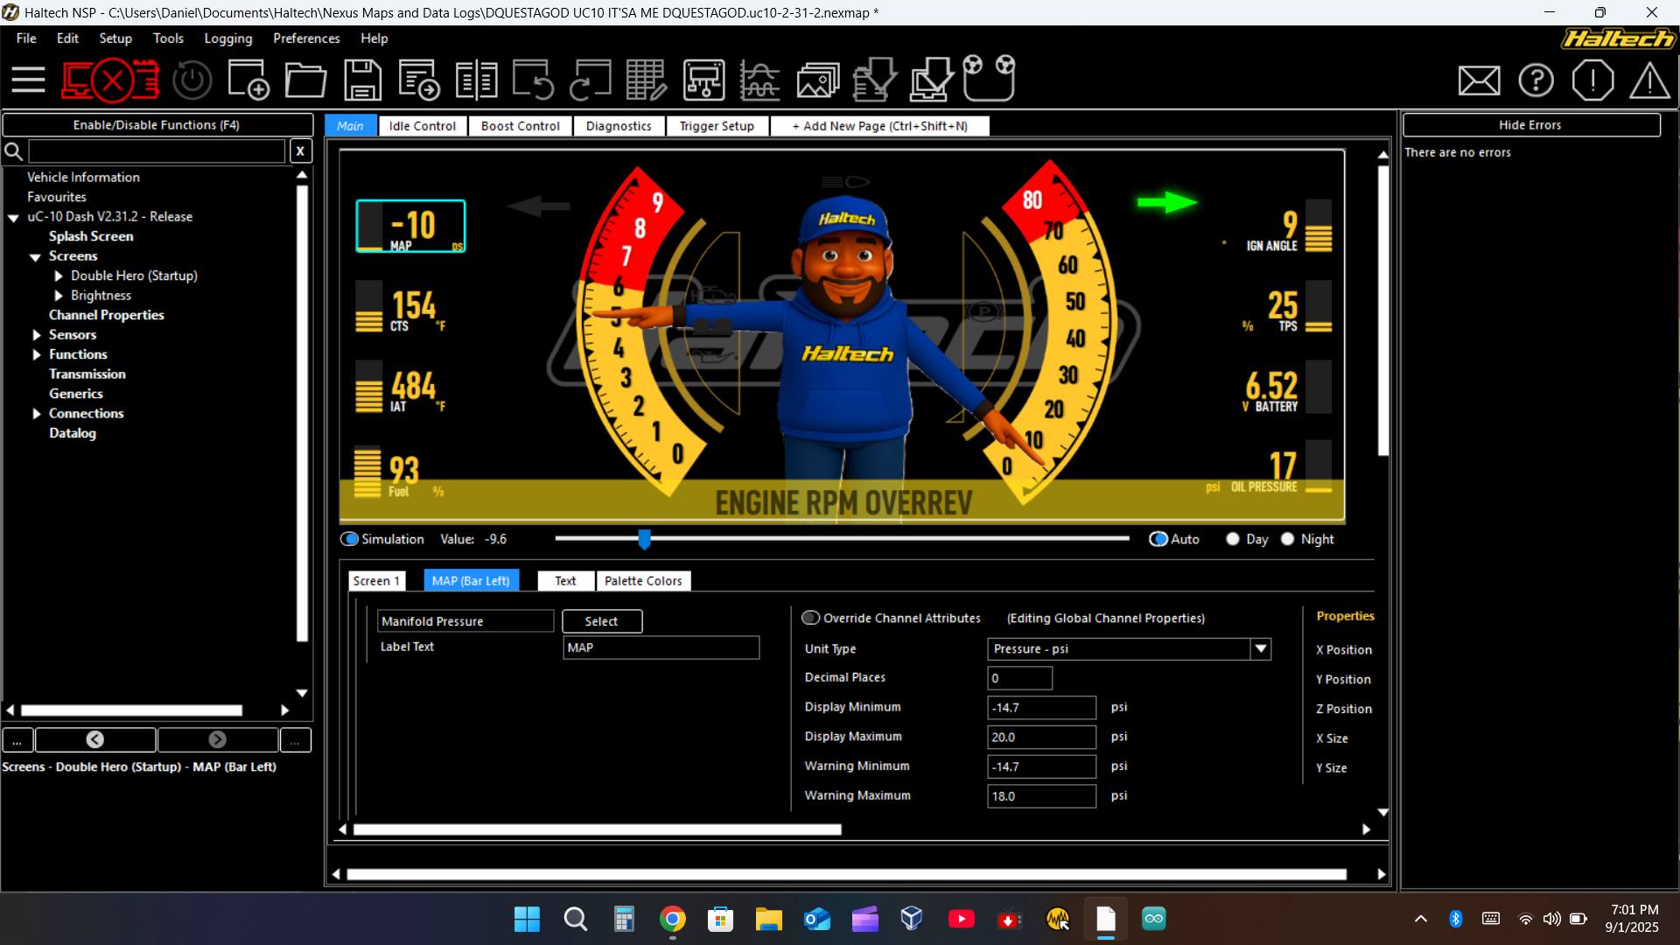
Task: Open the image gallery icon
Action: pyautogui.click(x=817, y=80)
